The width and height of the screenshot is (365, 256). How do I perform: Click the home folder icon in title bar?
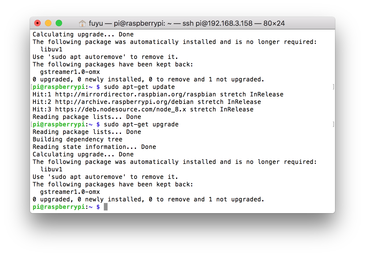[x=82, y=24]
